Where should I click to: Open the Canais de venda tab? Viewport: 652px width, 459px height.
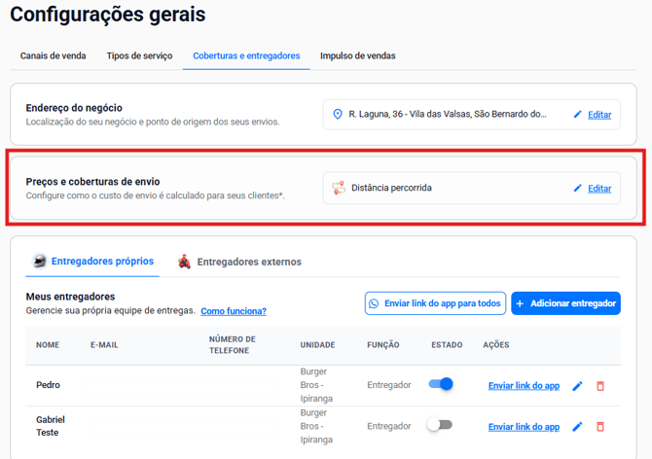coord(53,55)
